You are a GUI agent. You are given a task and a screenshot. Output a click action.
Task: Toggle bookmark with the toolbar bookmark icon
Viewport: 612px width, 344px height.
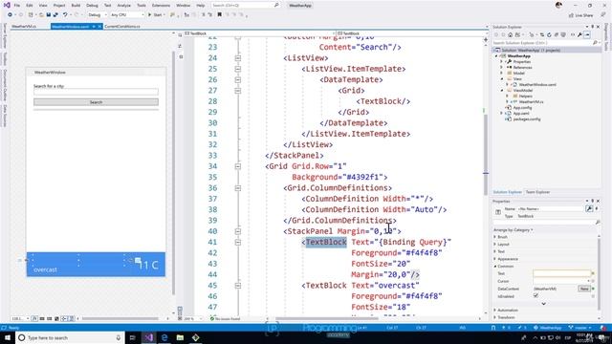(219, 15)
